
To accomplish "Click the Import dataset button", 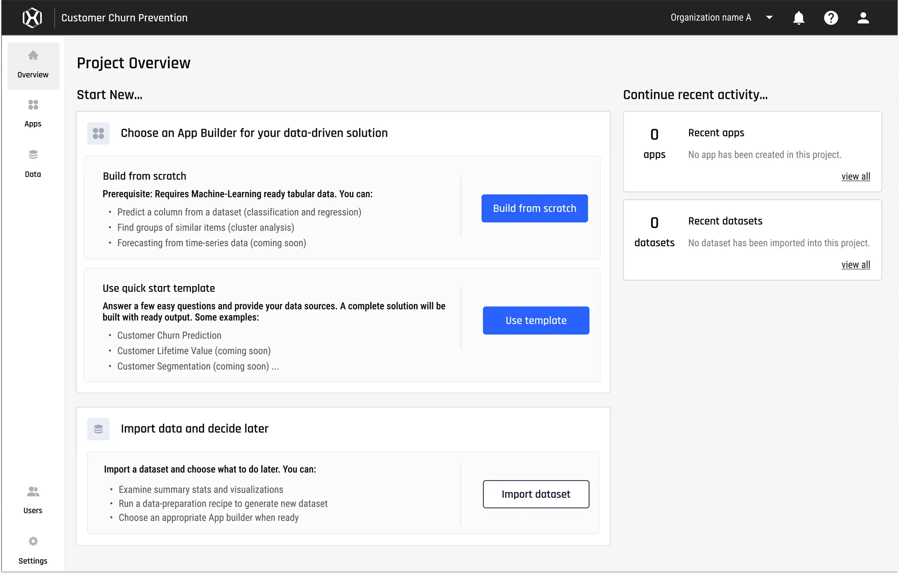I will [x=536, y=494].
